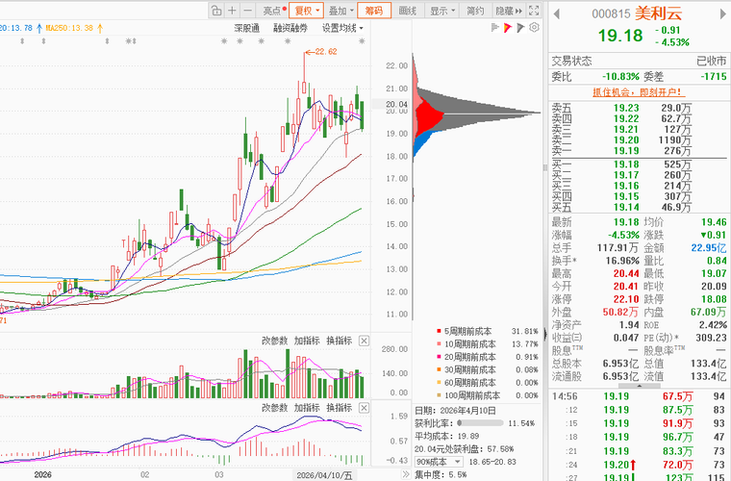Viewport: 731px width, 481px height.
Task: Go to previous stock with left arrow
Action: [556, 14]
